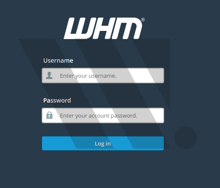
Task: Click the letter M in WHM logo
Action: [128, 28]
